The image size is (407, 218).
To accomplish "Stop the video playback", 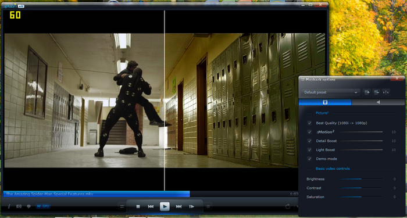I will pyautogui.click(x=138, y=206).
